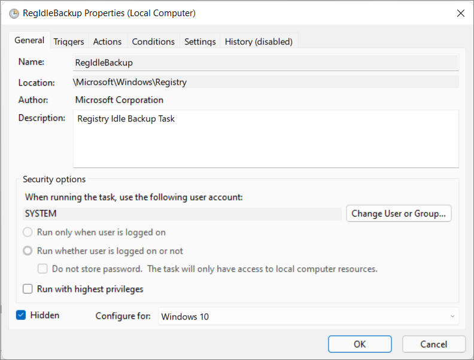This screenshot has width=474, height=360.
Task: Select the General tab
Action: [x=29, y=40]
